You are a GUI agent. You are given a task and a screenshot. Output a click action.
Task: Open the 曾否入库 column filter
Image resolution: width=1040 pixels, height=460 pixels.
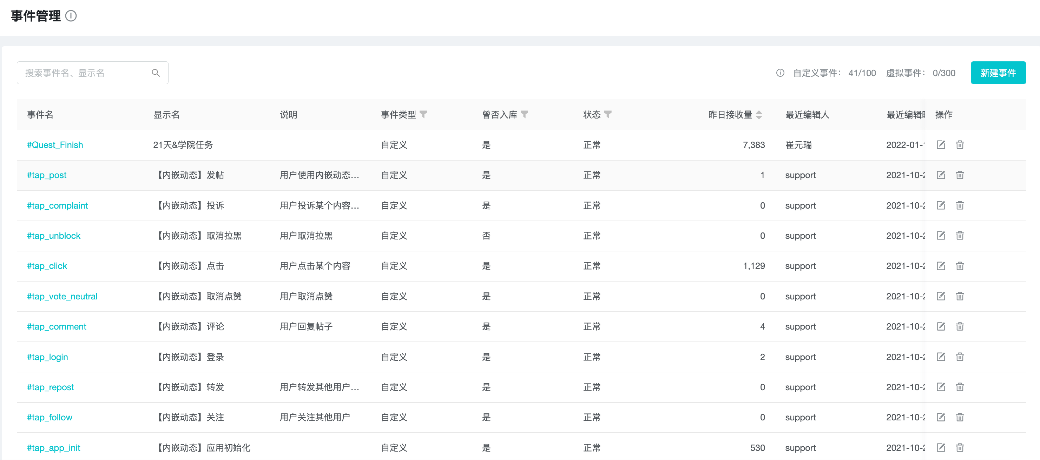pos(524,115)
